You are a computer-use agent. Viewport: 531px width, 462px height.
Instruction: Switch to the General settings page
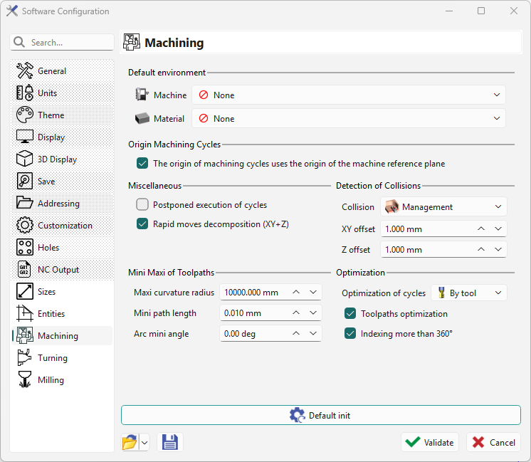point(52,71)
